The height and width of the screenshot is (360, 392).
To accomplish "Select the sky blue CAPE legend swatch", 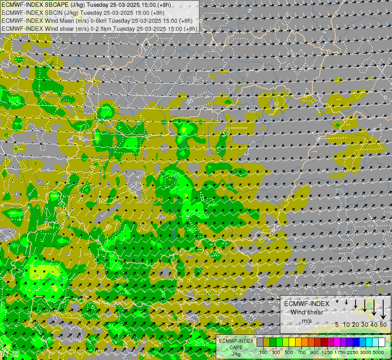I will click(362, 342).
